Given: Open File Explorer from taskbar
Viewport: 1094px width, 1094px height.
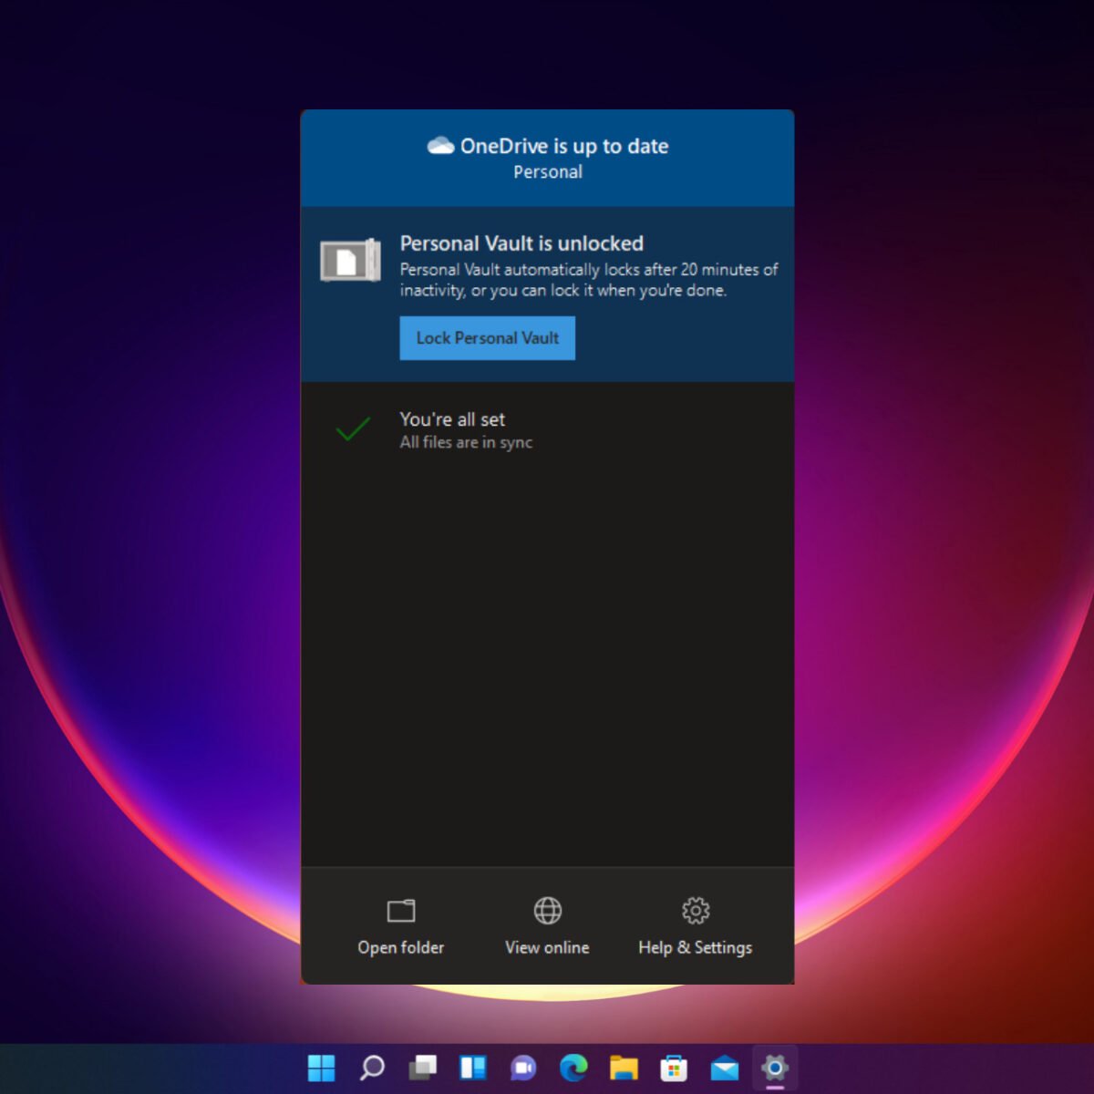Looking at the screenshot, I should (624, 1068).
